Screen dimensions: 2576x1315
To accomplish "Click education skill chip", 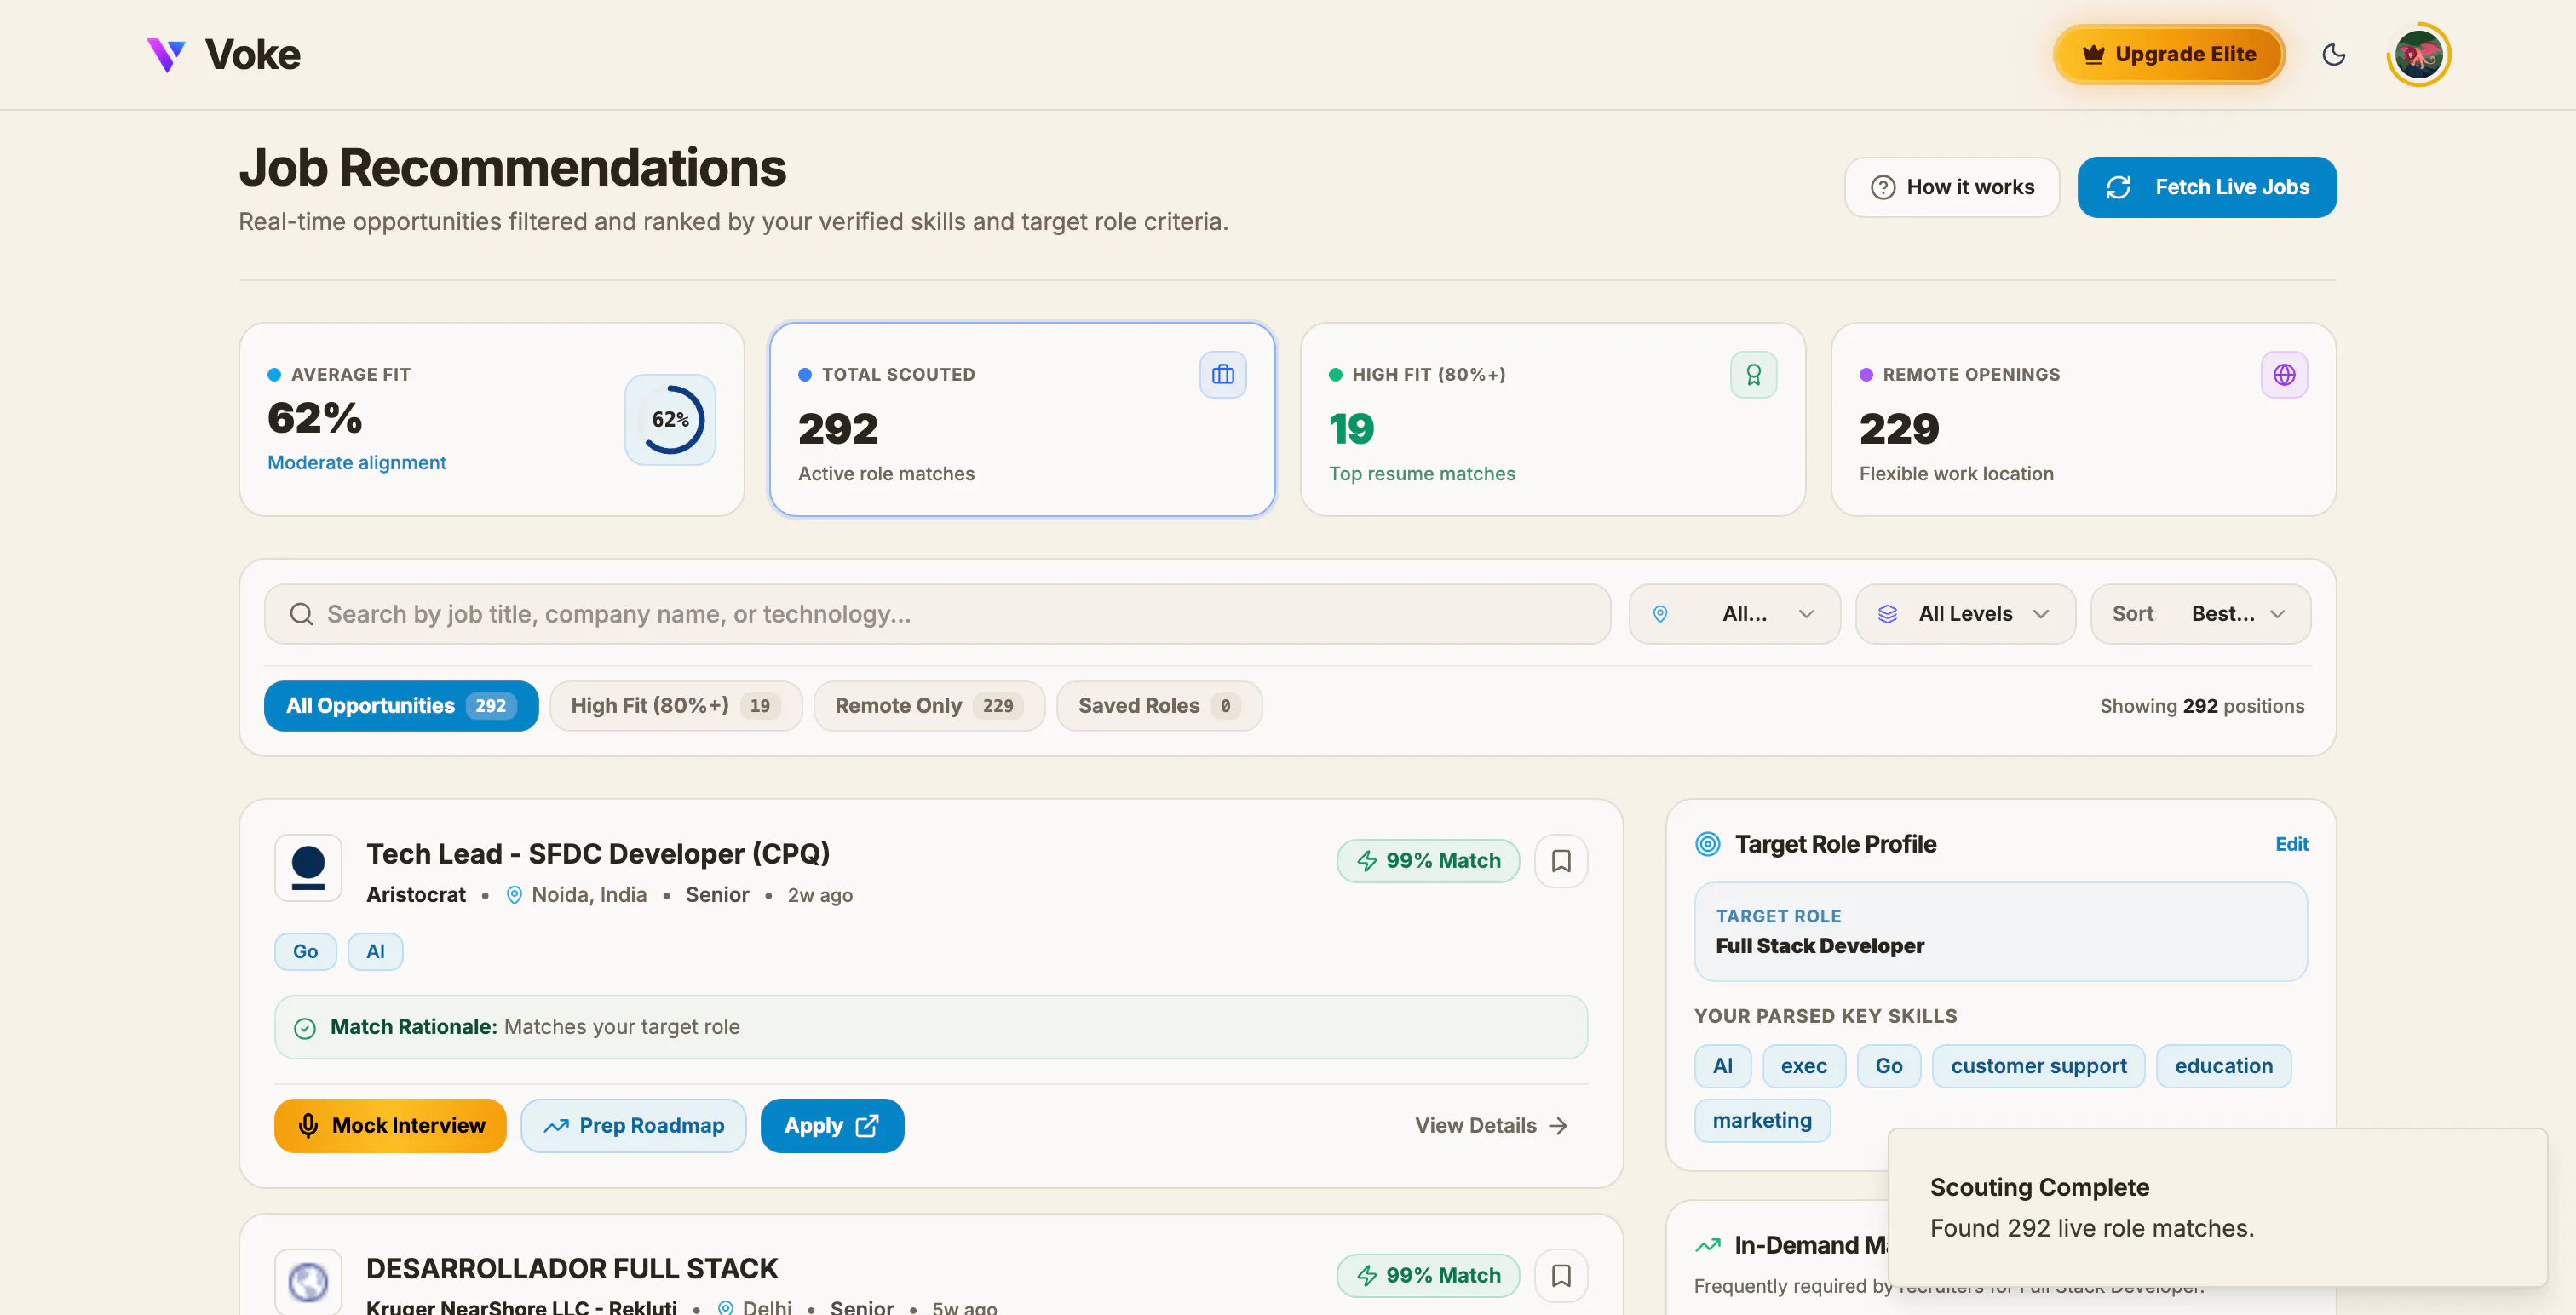I will pos(2223,1066).
